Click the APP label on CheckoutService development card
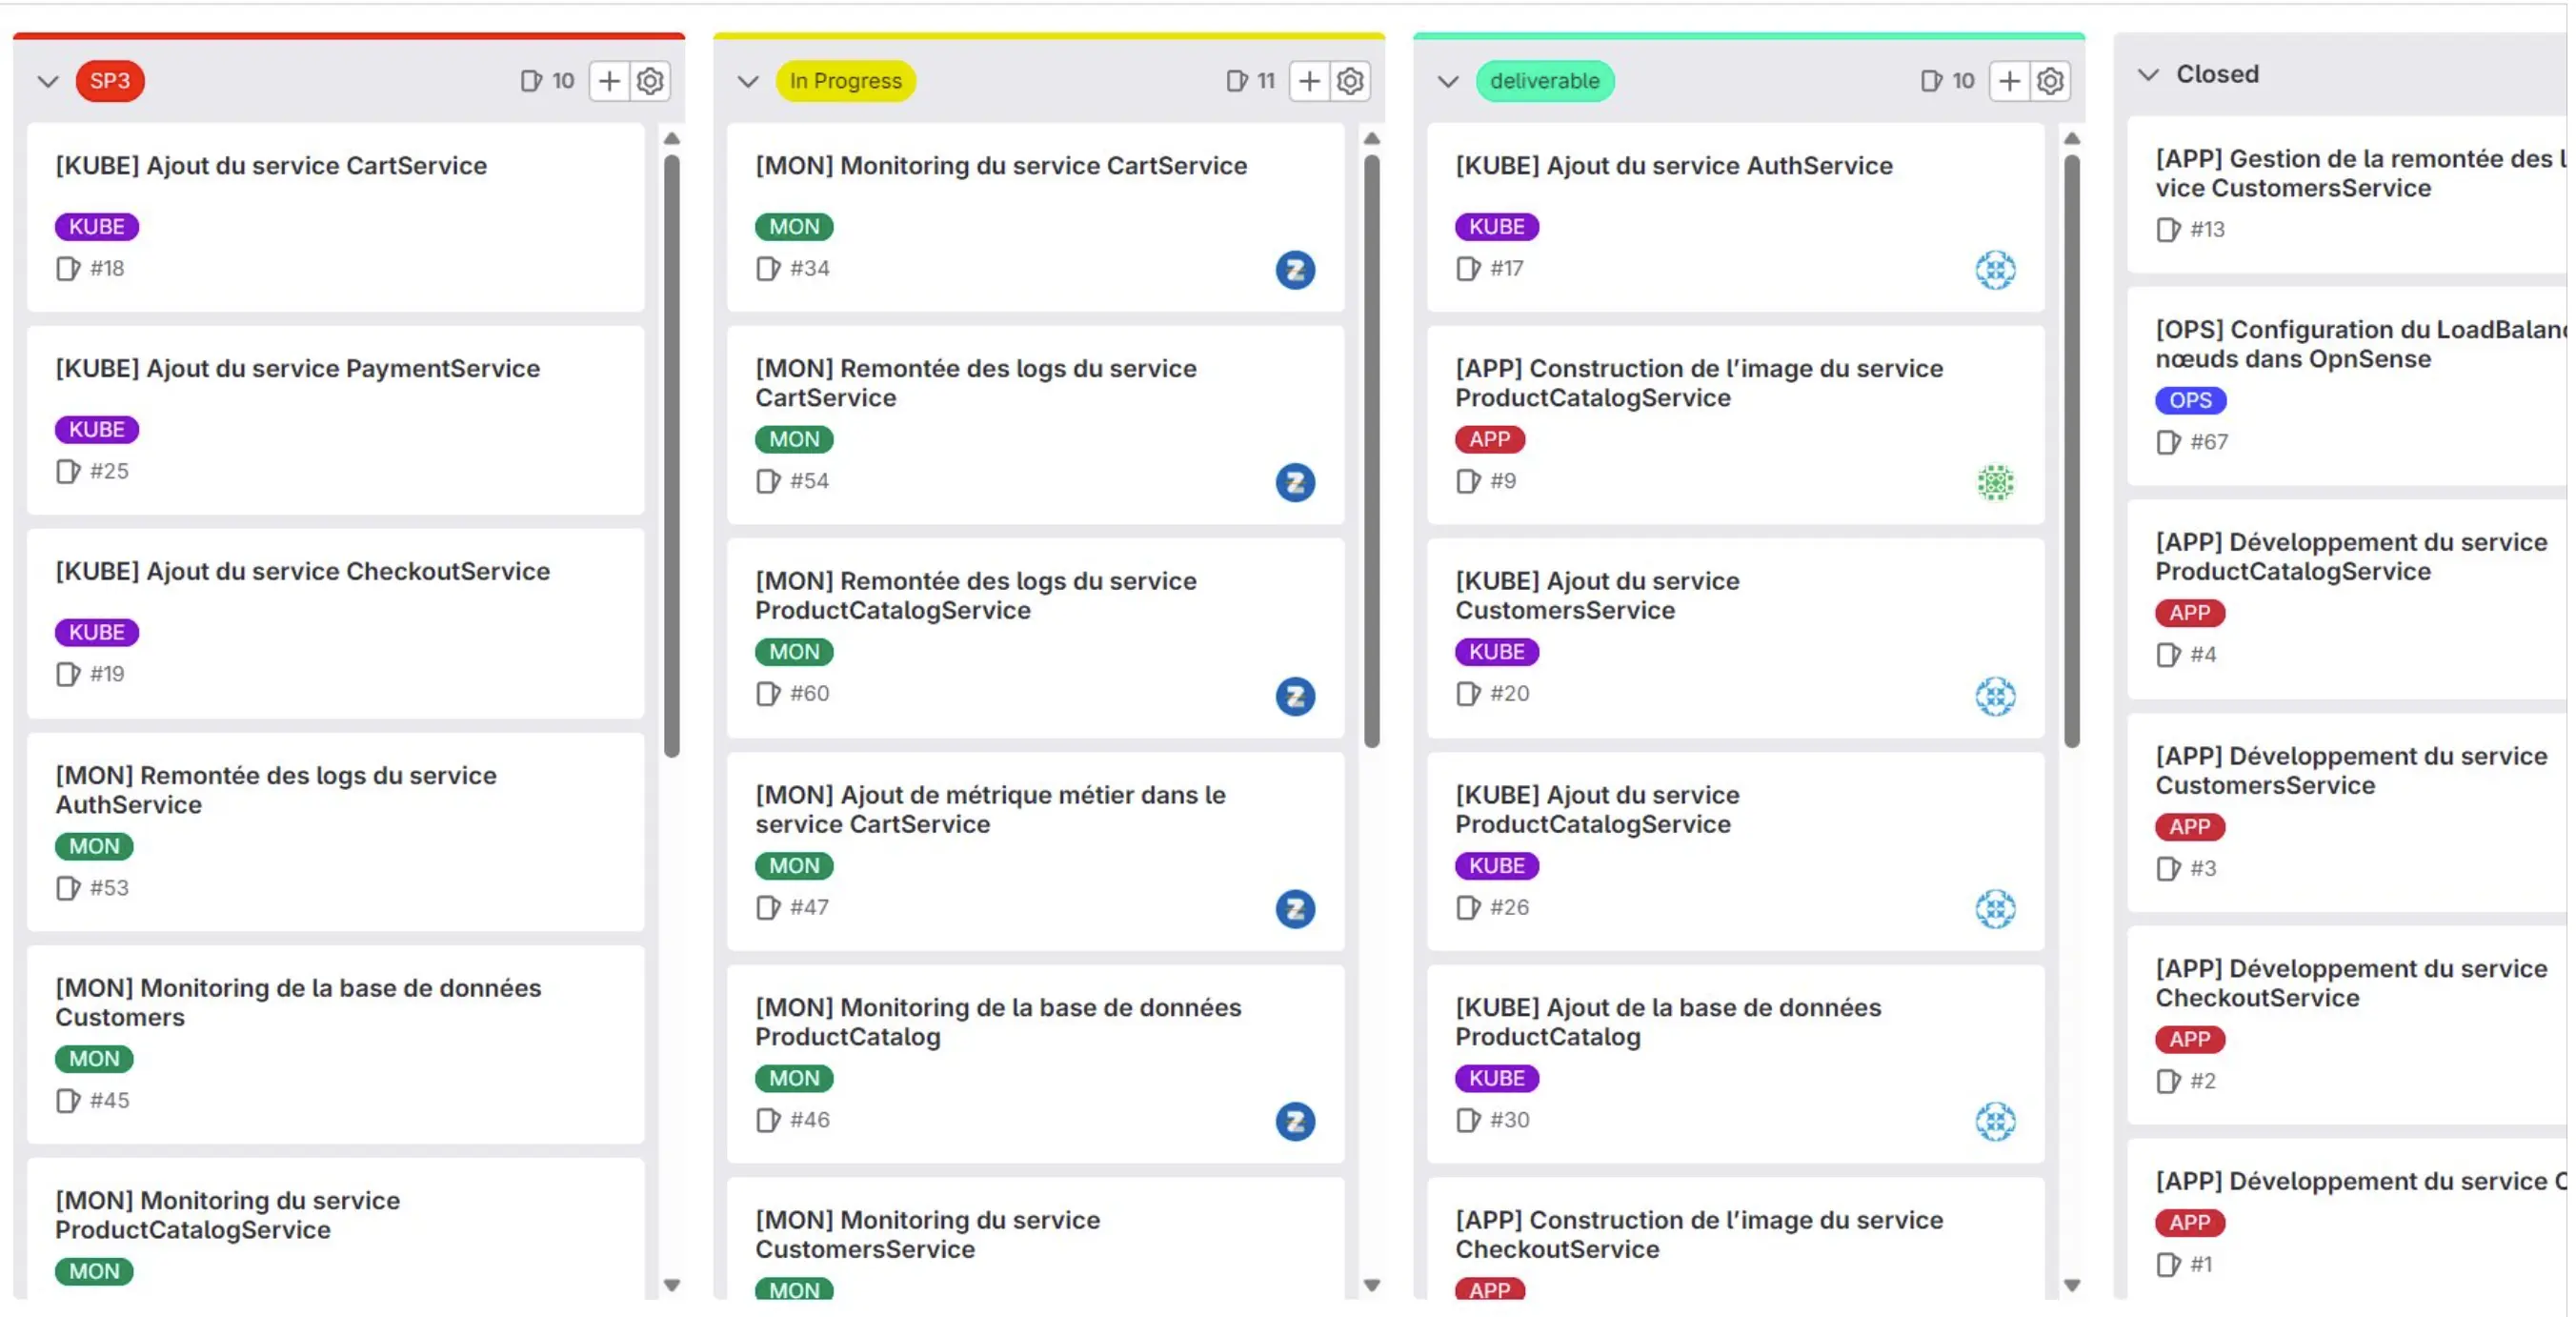2576x1317 pixels. 2189,1039
